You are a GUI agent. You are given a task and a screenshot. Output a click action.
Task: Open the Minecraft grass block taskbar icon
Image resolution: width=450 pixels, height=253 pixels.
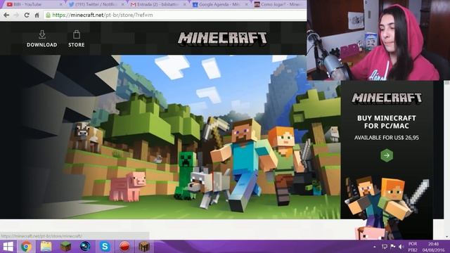click(x=65, y=247)
